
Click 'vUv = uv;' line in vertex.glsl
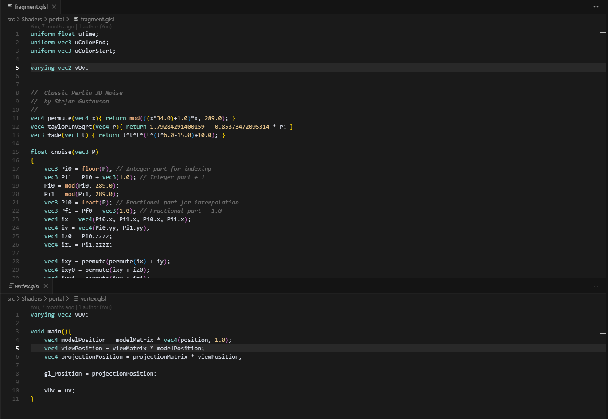[x=59, y=391]
